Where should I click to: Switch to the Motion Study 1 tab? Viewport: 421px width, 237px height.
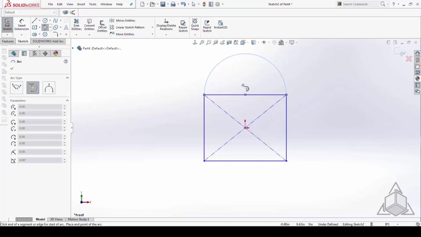pyautogui.click(x=78, y=219)
